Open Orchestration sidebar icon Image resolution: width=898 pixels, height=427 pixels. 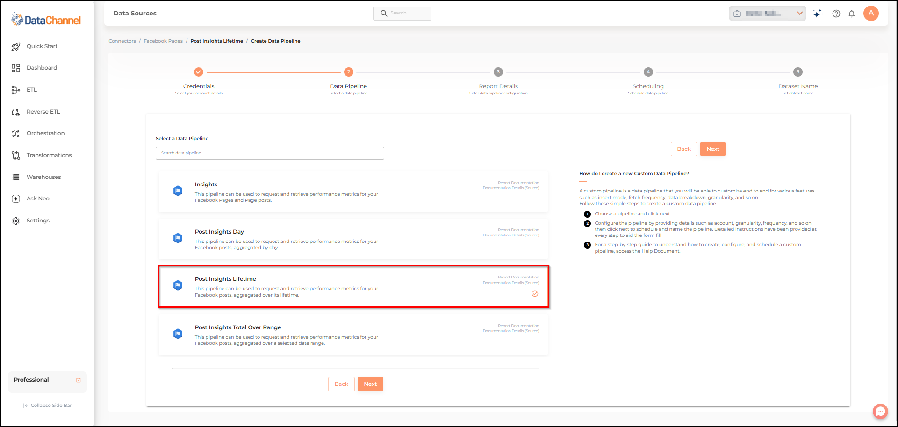pyautogui.click(x=16, y=134)
